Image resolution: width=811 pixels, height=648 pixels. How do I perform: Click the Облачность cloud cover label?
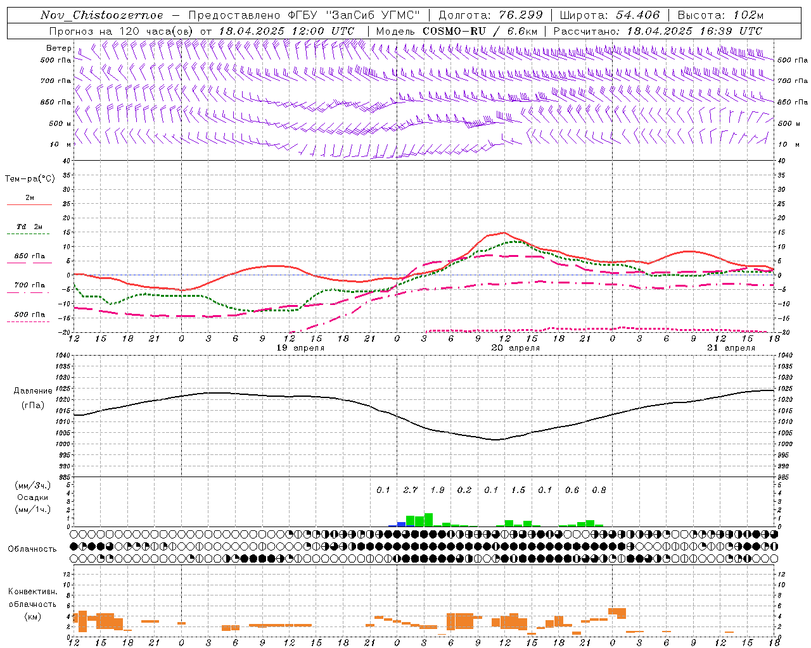click(x=32, y=549)
